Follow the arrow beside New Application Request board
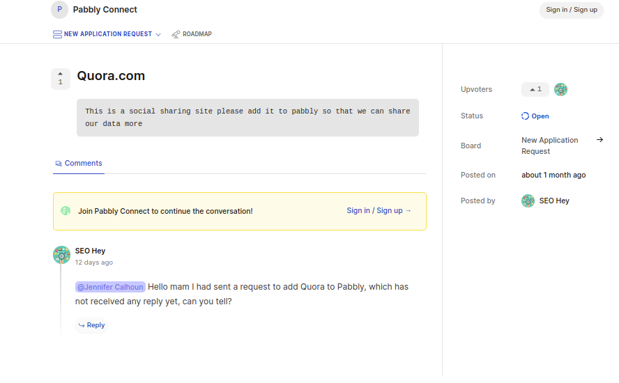 coord(599,140)
